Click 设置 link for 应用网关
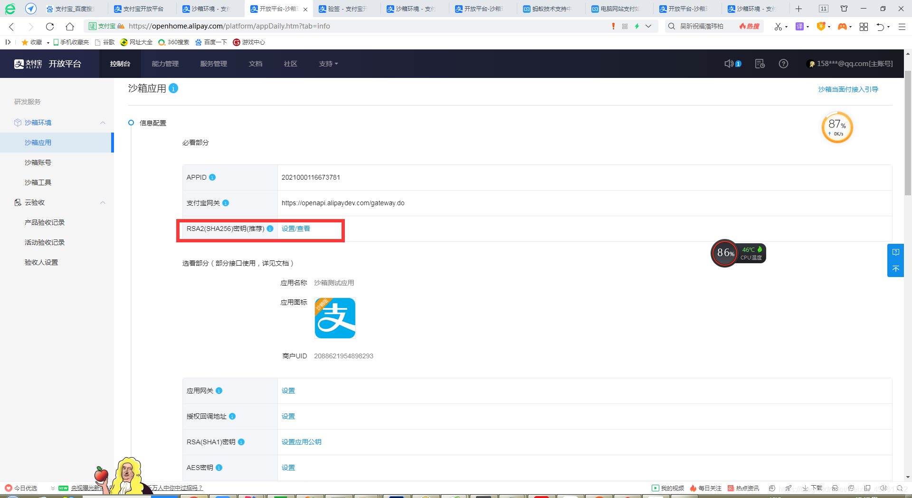Screen dimensions: 912x498 pos(288,391)
